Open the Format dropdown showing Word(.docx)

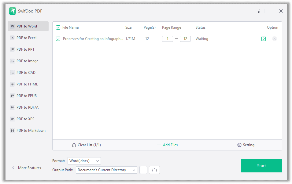[84, 161]
